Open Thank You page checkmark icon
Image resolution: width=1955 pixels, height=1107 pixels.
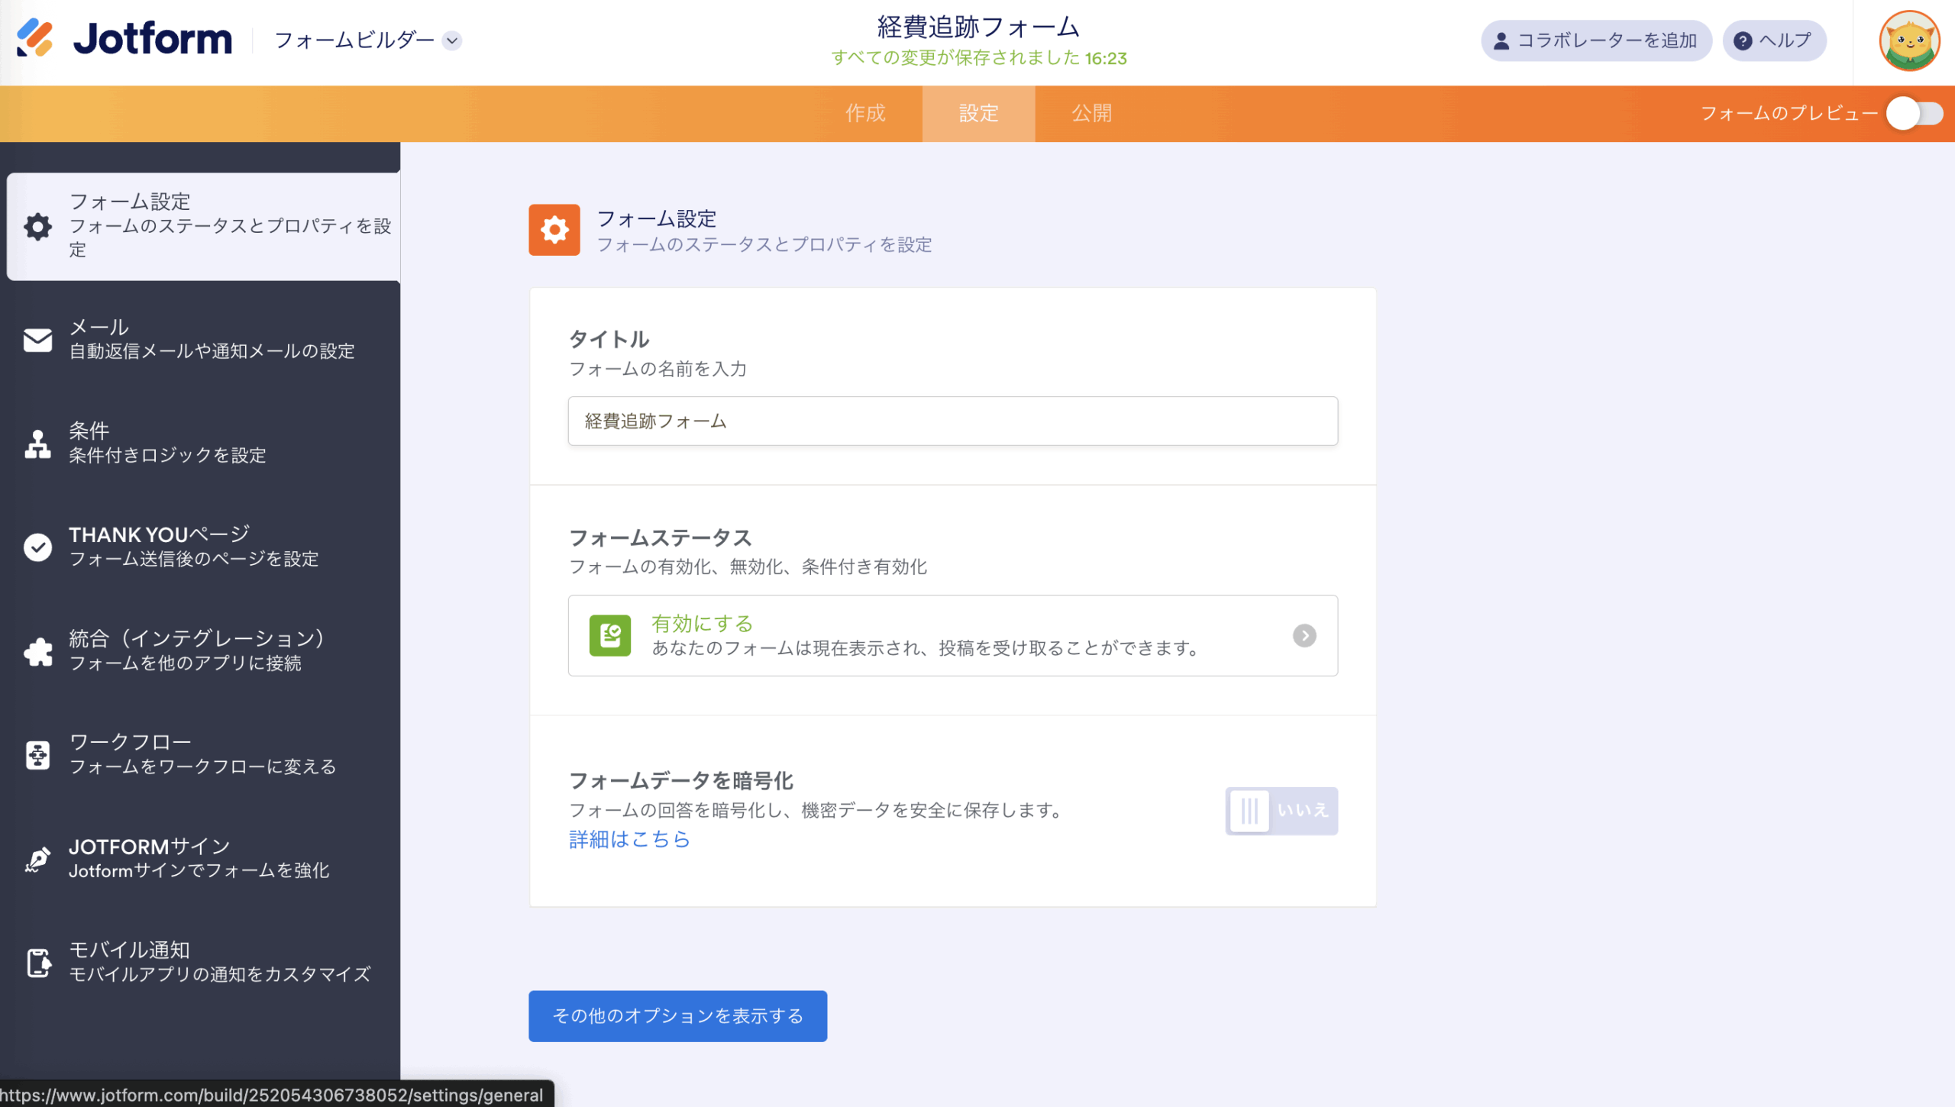pyautogui.click(x=37, y=547)
